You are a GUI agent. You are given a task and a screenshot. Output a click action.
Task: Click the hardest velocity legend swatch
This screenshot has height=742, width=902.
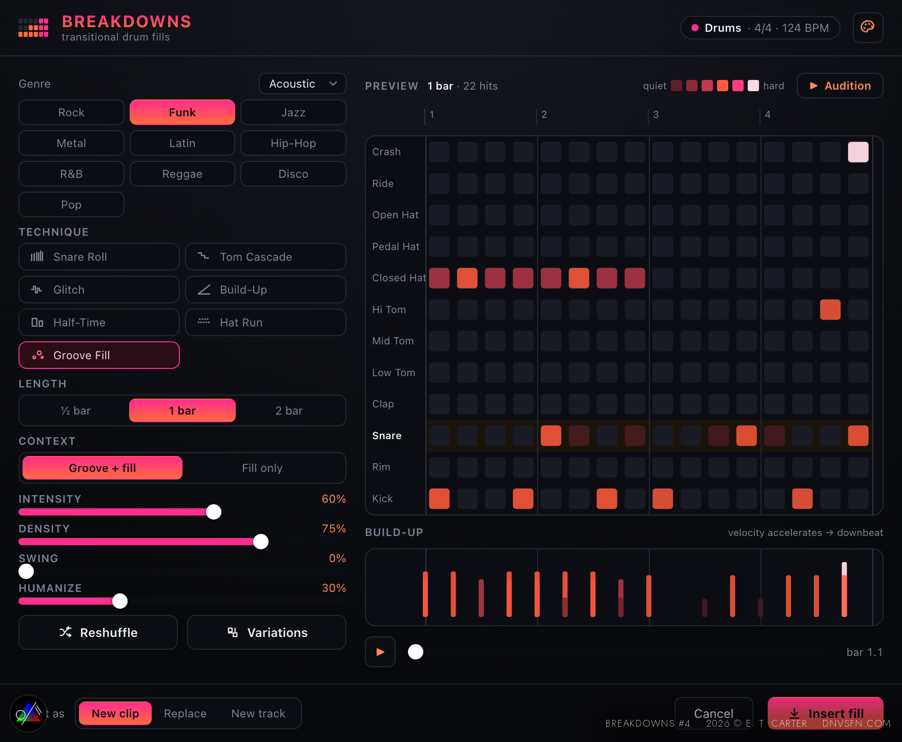[x=753, y=86]
